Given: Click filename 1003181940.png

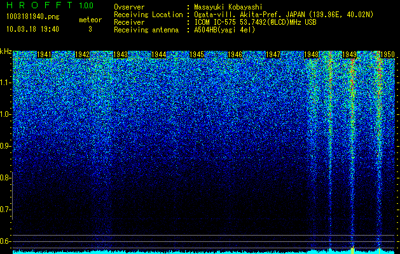Looking at the screenshot, I should pyautogui.click(x=33, y=17).
